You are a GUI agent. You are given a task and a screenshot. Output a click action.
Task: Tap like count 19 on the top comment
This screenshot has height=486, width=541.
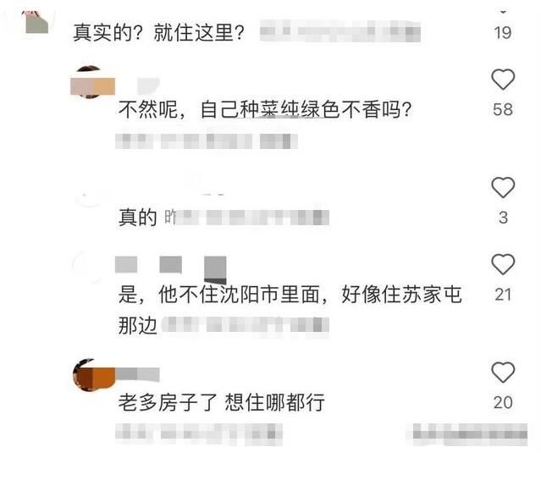[502, 33]
